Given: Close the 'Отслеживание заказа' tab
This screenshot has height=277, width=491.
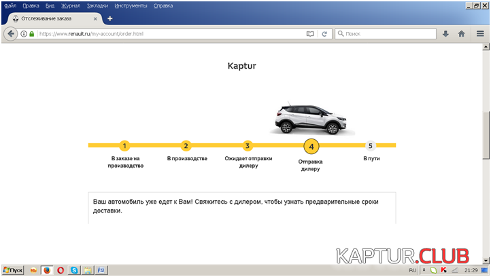Looking at the screenshot, I should click(96, 18).
